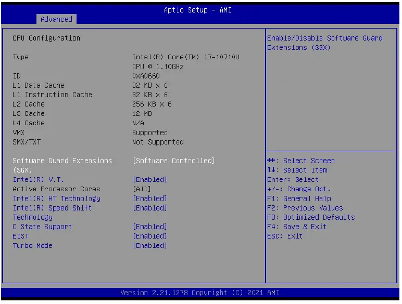Image resolution: width=402 pixels, height=304 pixels.
Task: Click the Version 2.21.1278 copyright footer
Action: (x=199, y=293)
